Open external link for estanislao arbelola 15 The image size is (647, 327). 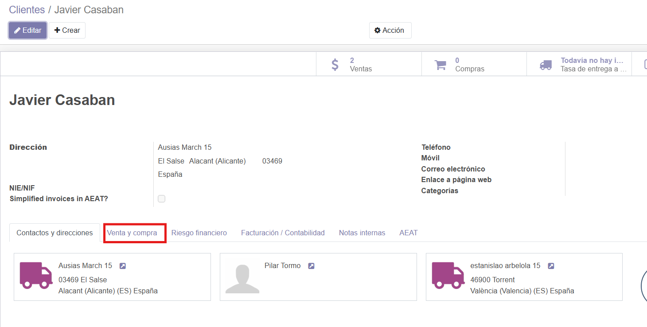pyautogui.click(x=551, y=266)
